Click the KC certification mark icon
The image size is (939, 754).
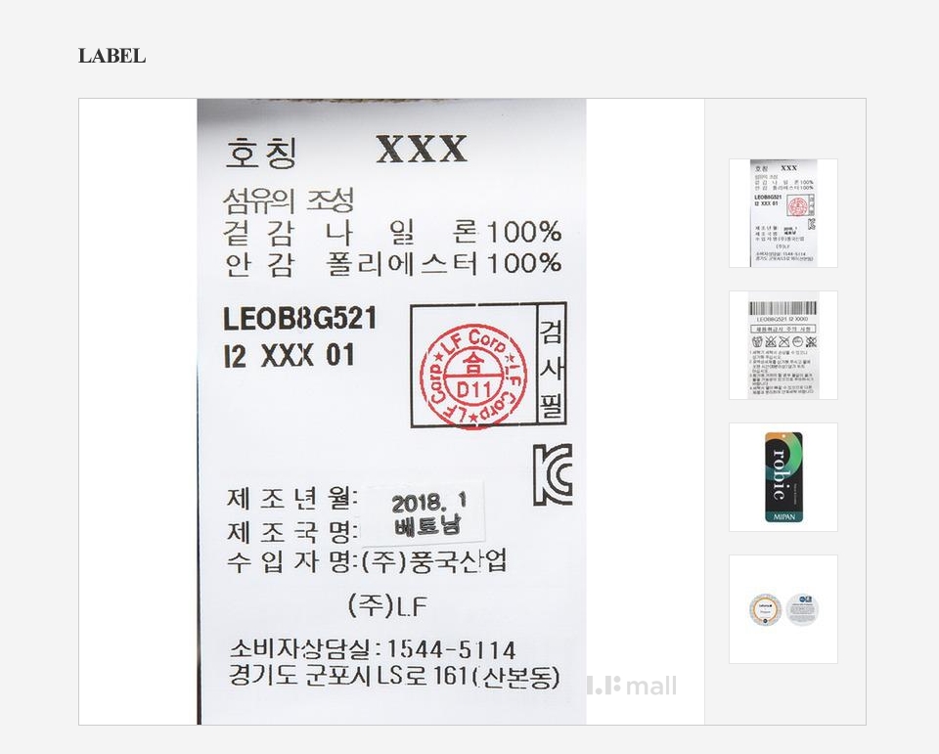point(553,474)
